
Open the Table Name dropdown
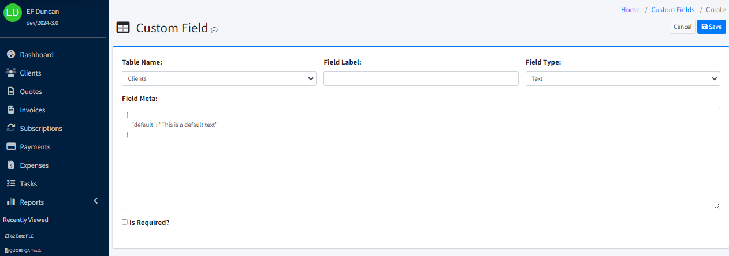(x=219, y=78)
